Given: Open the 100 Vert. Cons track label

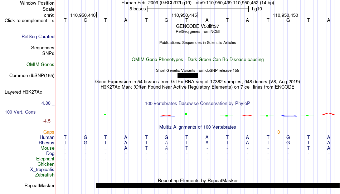Looking at the screenshot, I should coord(20,112).
